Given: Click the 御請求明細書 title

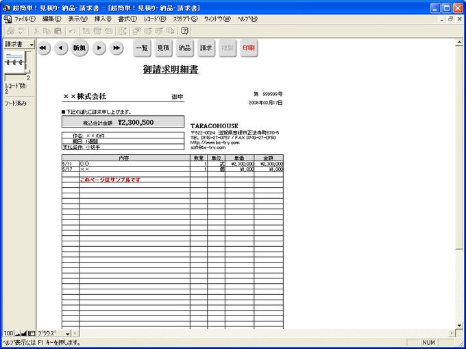Looking at the screenshot, I should point(171,70).
